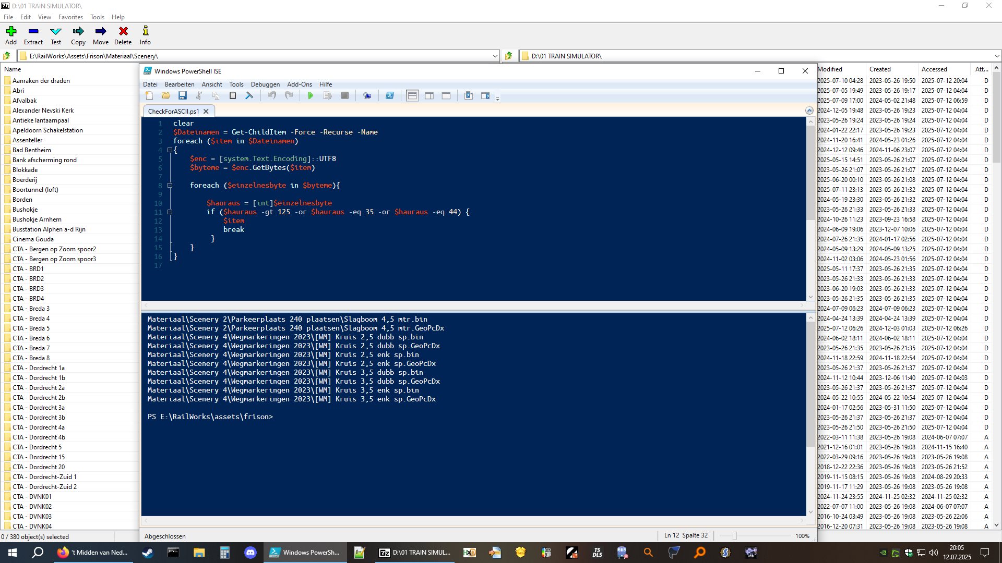The width and height of the screenshot is (1002, 563).
Task: Select the CTA - Breda 5 folder
Action: pos(31,328)
